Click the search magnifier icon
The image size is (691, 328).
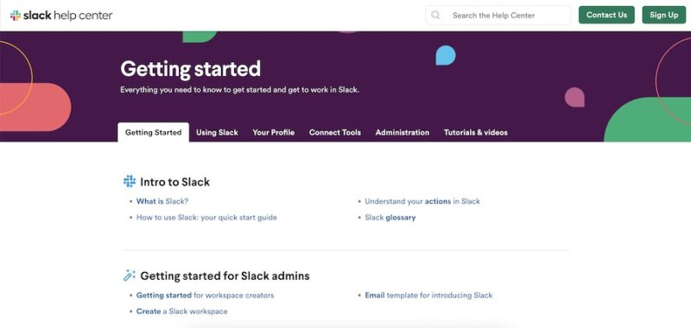[x=435, y=16]
